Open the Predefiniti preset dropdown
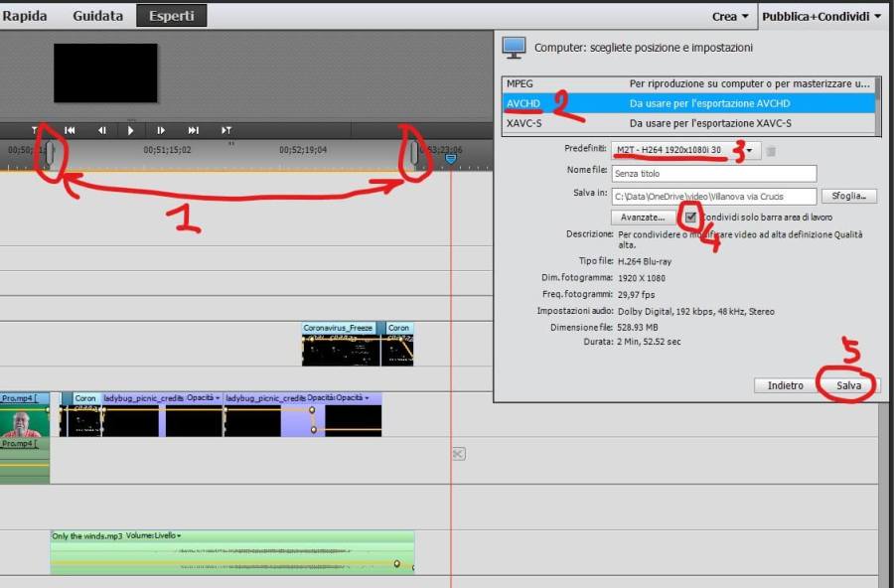894x588 pixels. click(750, 151)
